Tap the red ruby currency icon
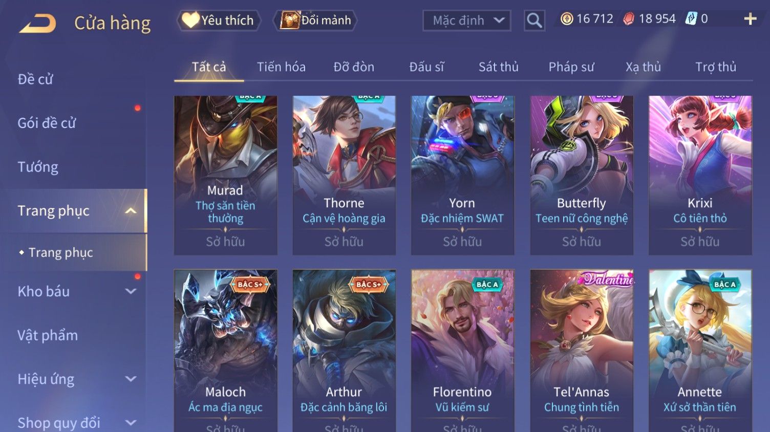This screenshot has height=432, width=770. [x=629, y=19]
